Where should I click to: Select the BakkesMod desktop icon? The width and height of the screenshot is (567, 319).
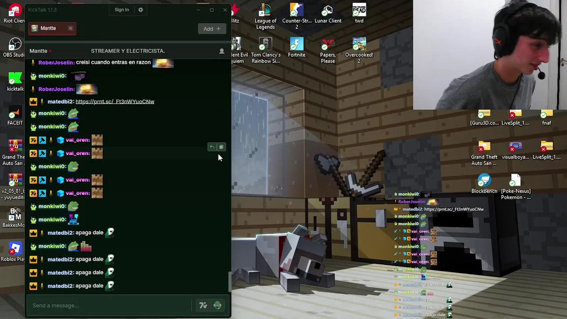(14, 218)
